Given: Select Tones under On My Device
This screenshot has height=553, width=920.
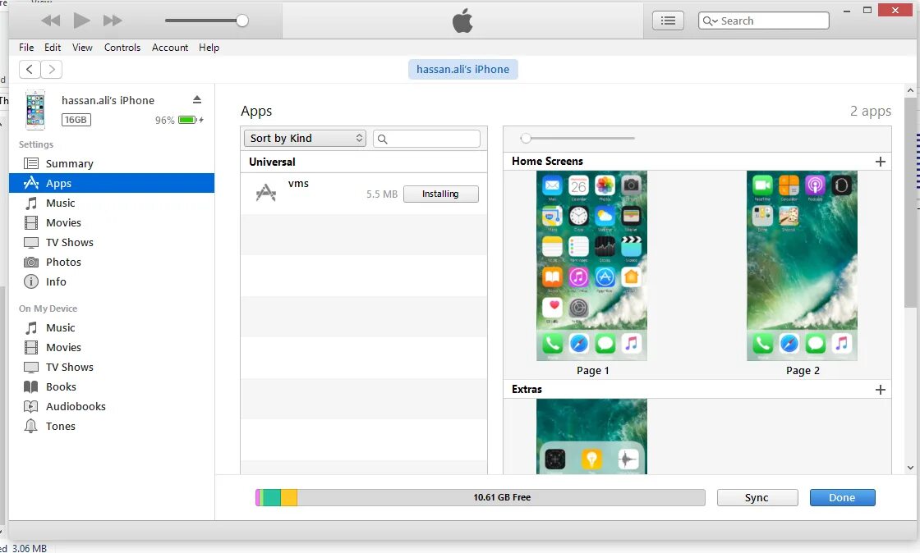Looking at the screenshot, I should point(112,427).
